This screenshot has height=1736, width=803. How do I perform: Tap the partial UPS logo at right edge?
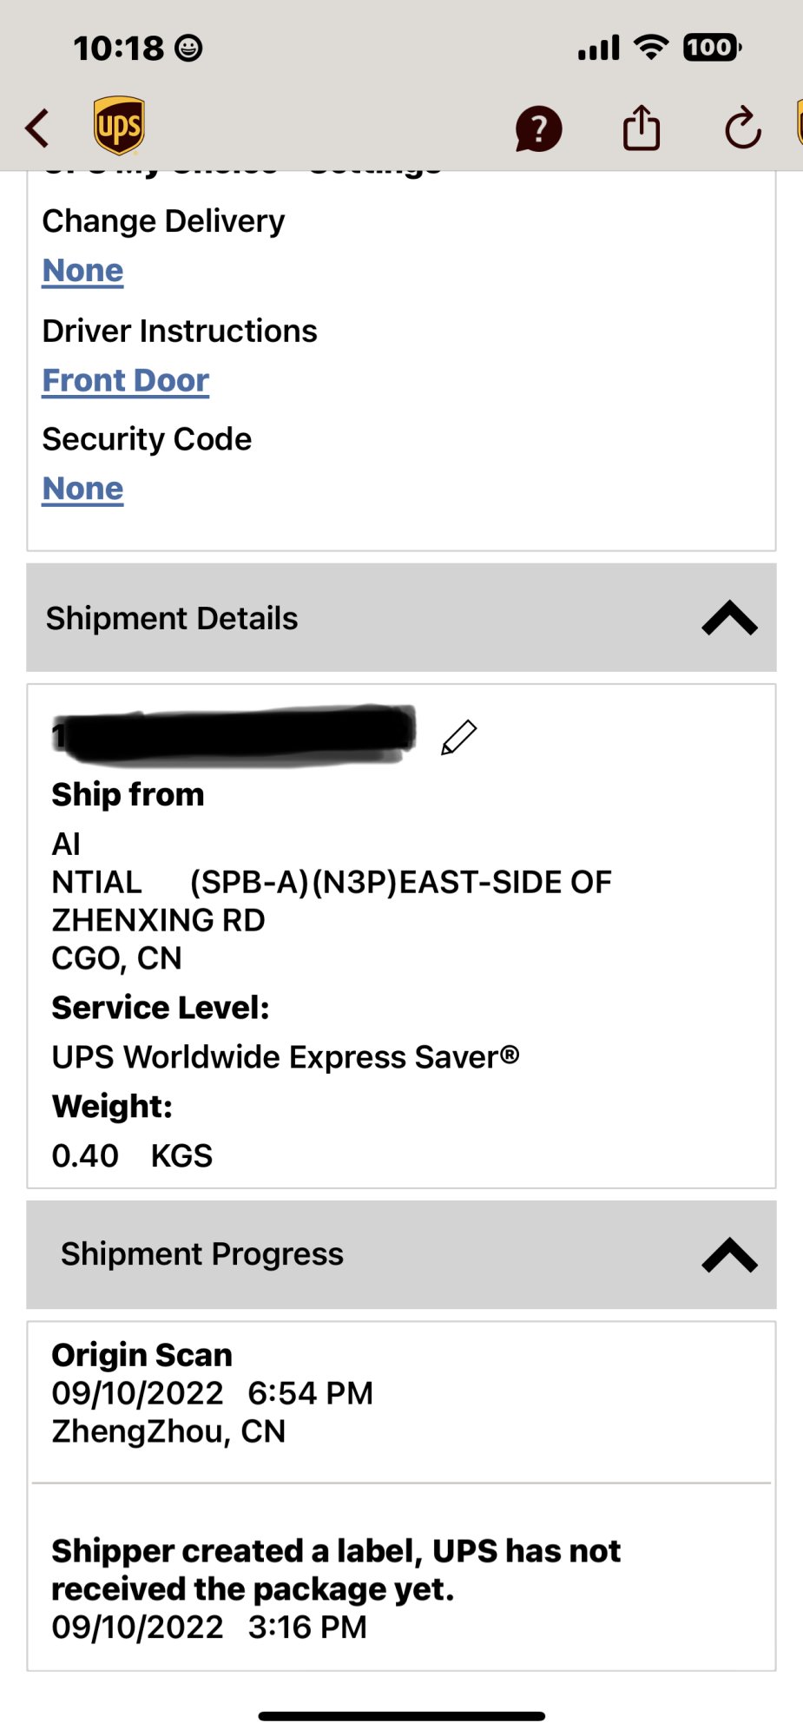pos(798,123)
